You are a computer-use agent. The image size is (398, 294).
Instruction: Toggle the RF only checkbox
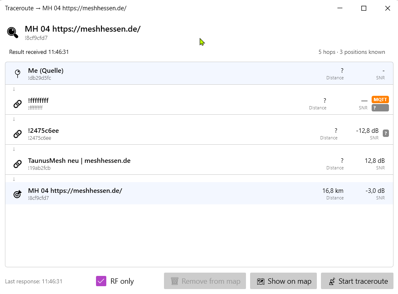[101, 281]
